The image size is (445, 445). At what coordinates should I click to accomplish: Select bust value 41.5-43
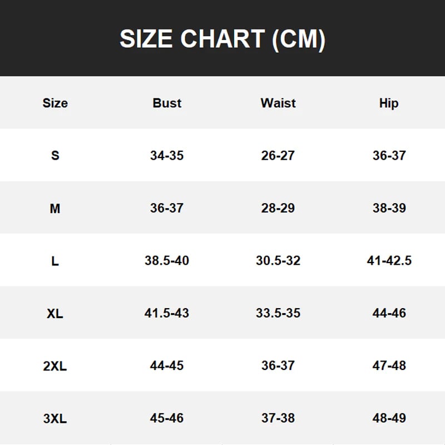(x=167, y=313)
